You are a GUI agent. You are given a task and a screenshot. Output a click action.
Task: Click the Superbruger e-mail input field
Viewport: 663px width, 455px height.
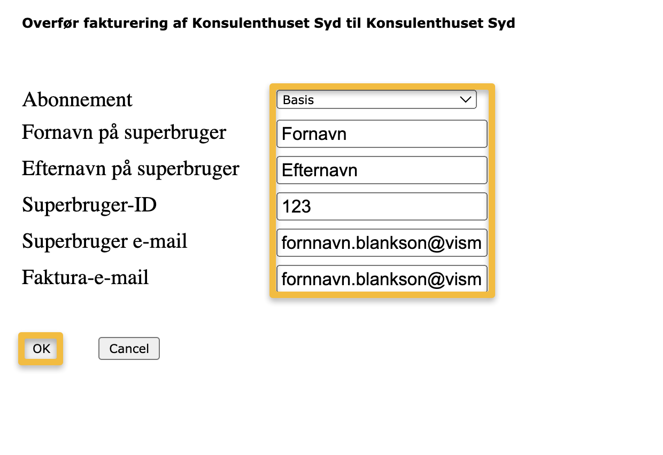coord(382,243)
